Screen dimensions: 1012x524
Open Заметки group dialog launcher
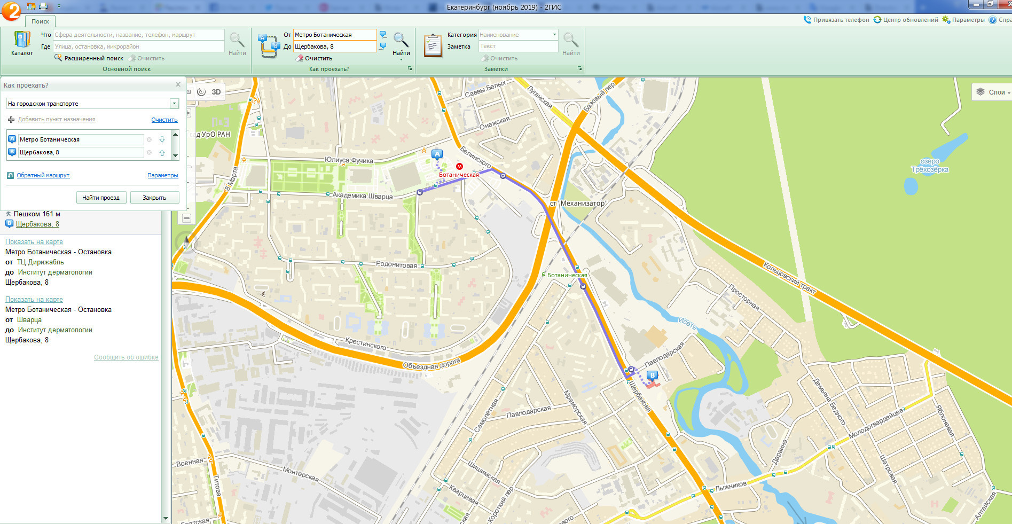point(579,69)
